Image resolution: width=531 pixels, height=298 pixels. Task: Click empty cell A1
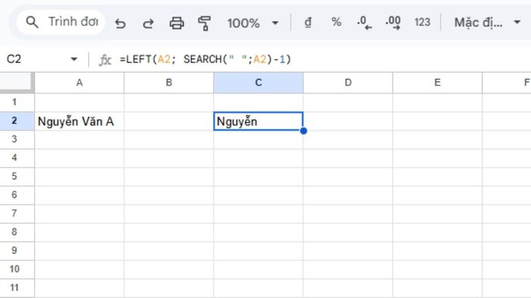[79, 103]
